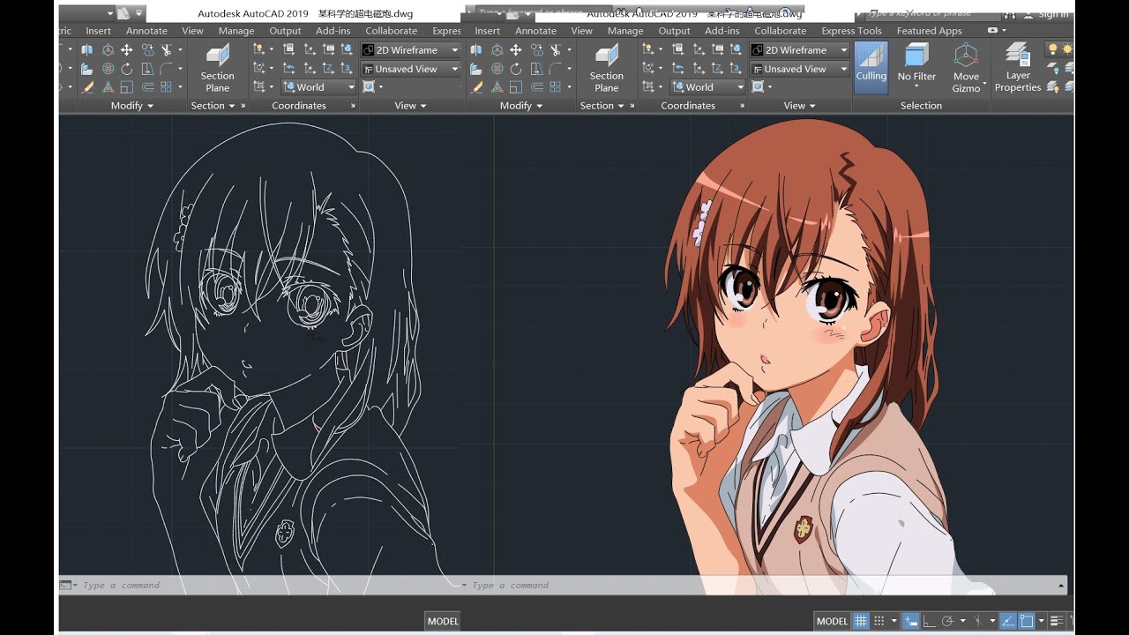Click the lineweight display icon in status bar
Viewport: 1129px width, 635px height.
click(x=1056, y=621)
